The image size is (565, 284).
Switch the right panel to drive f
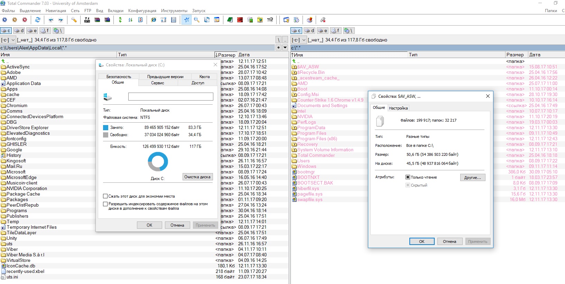click(335, 31)
